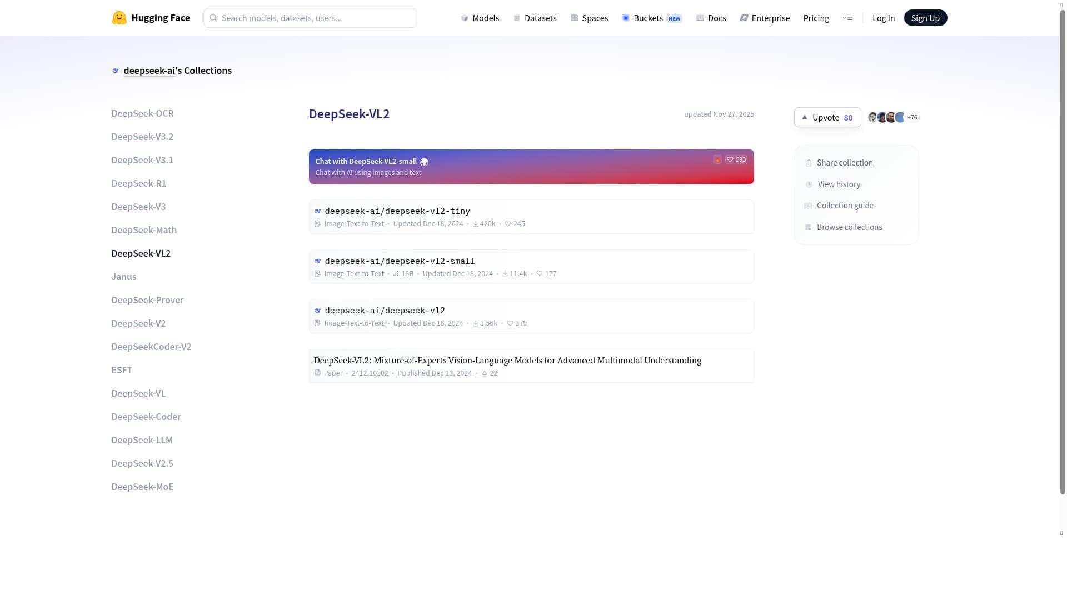Viewport: 1067px width, 600px height.
Task: Select DeepSeek-V2 collection in sidebar
Action: (138, 323)
